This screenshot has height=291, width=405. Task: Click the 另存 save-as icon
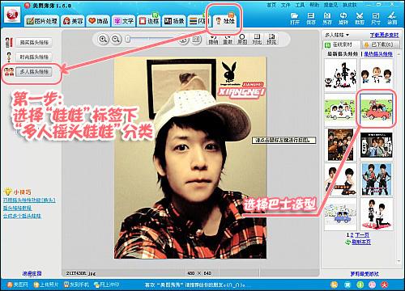point(327,19)
